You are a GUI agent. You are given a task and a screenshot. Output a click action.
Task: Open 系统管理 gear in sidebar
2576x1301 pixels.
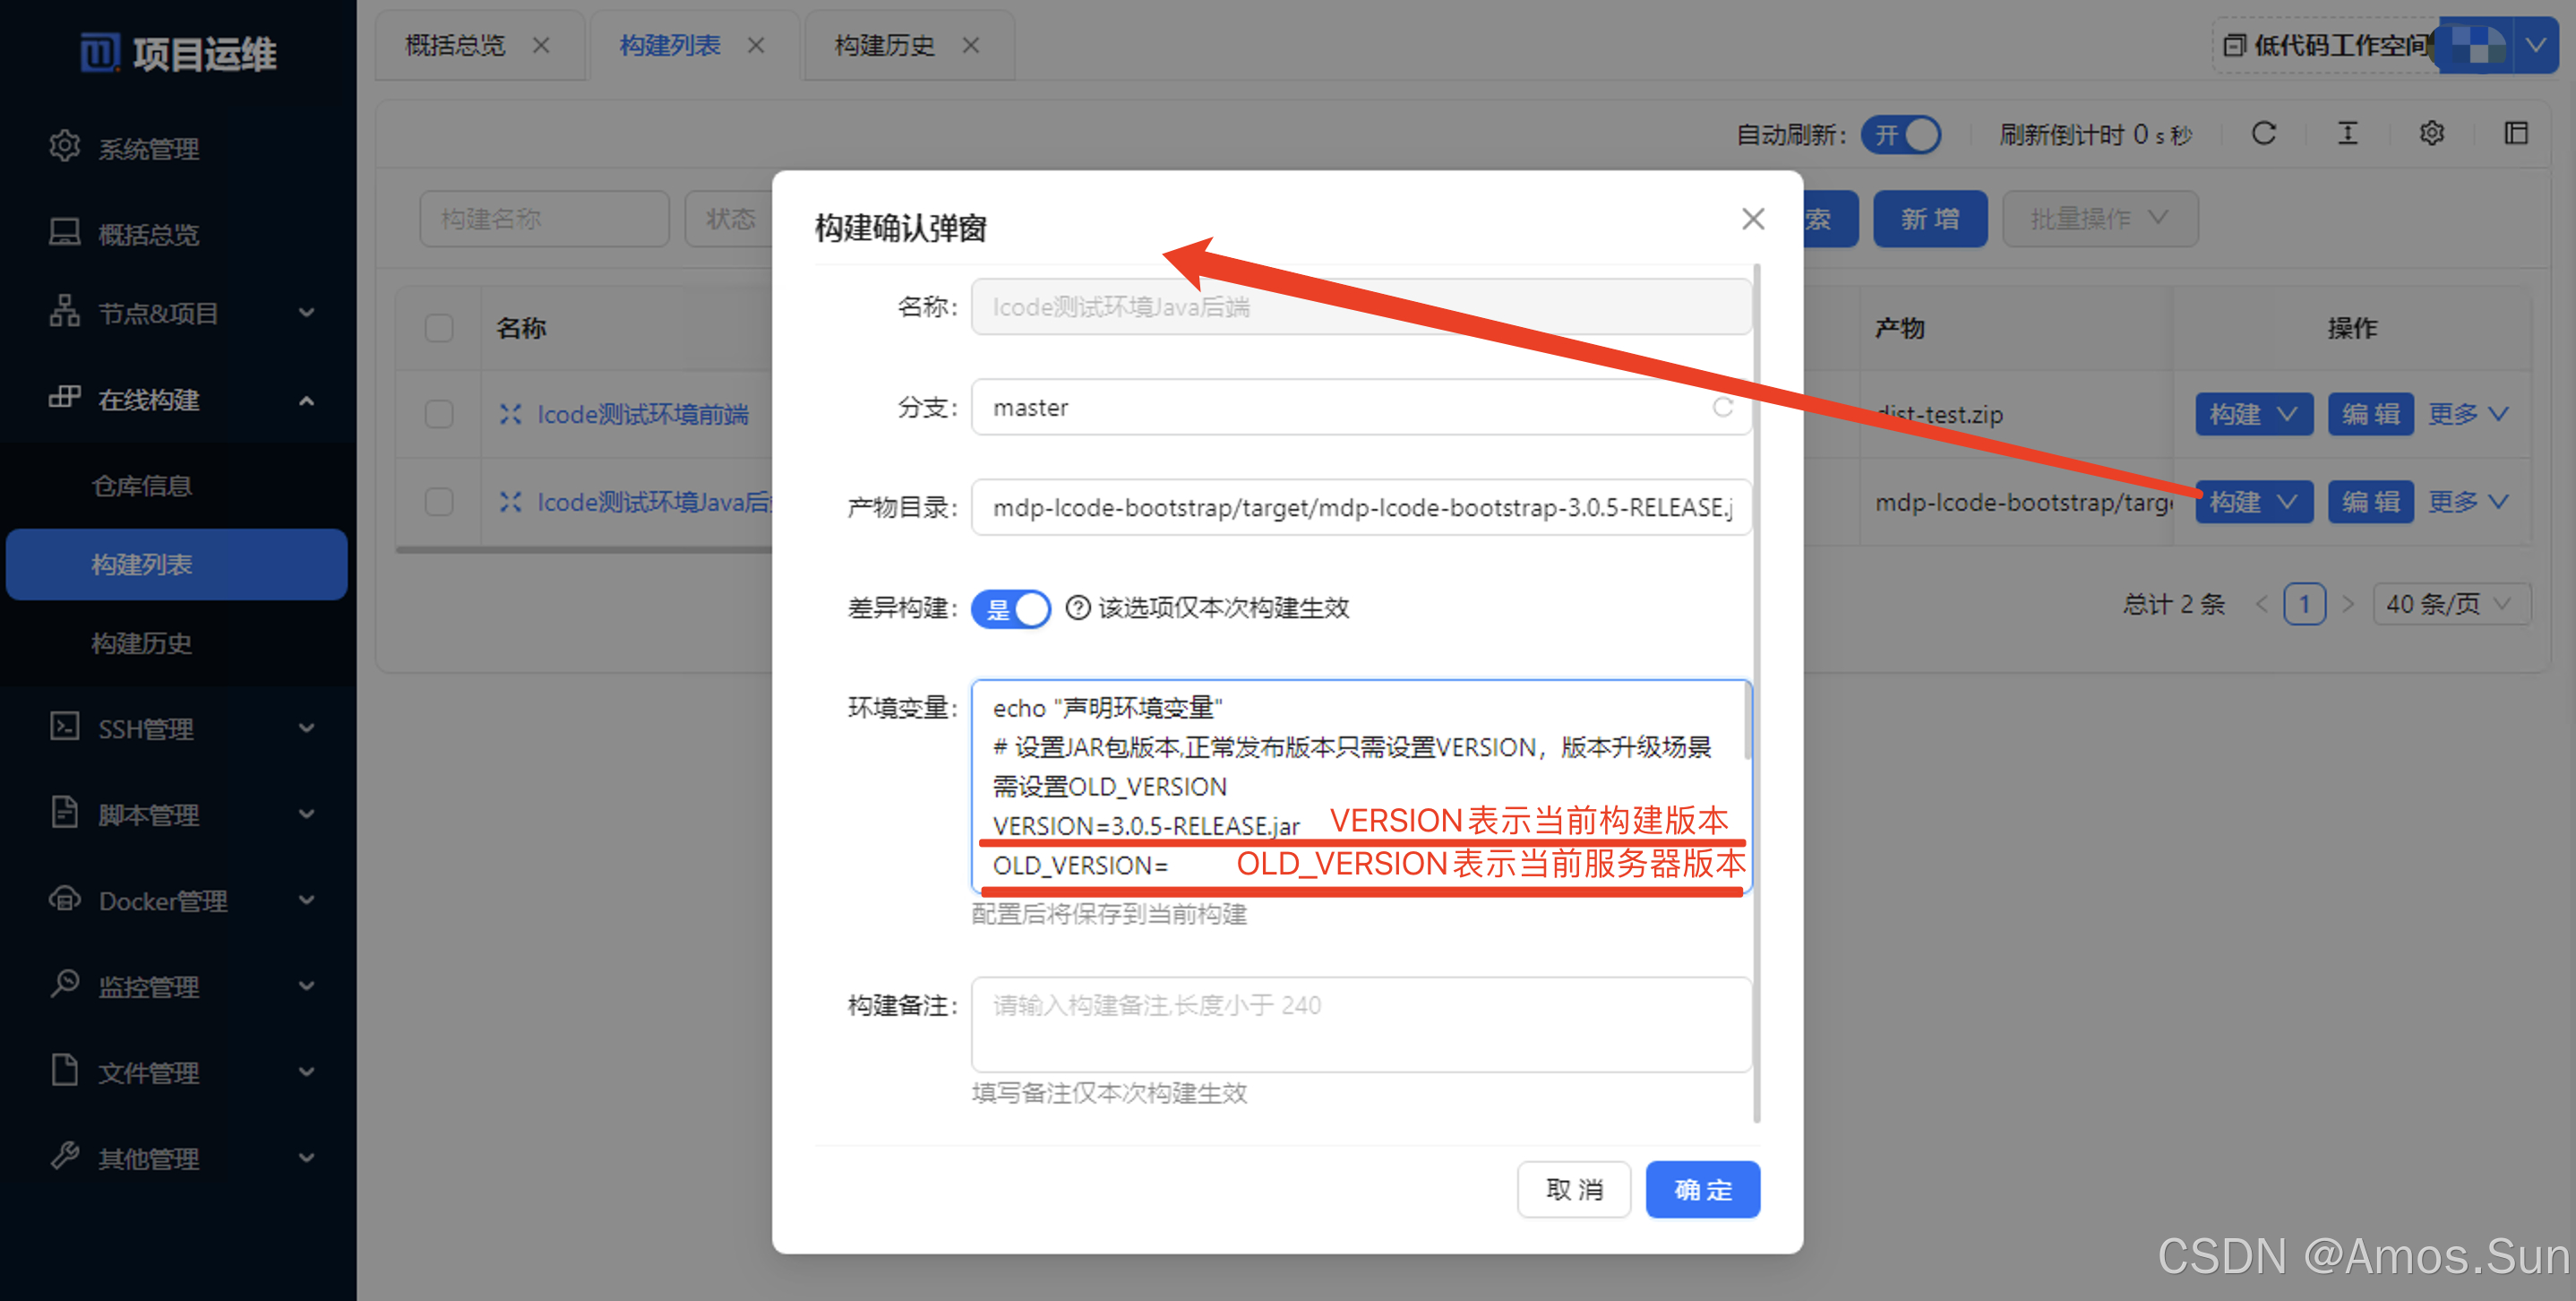click(x=65, y=147)
